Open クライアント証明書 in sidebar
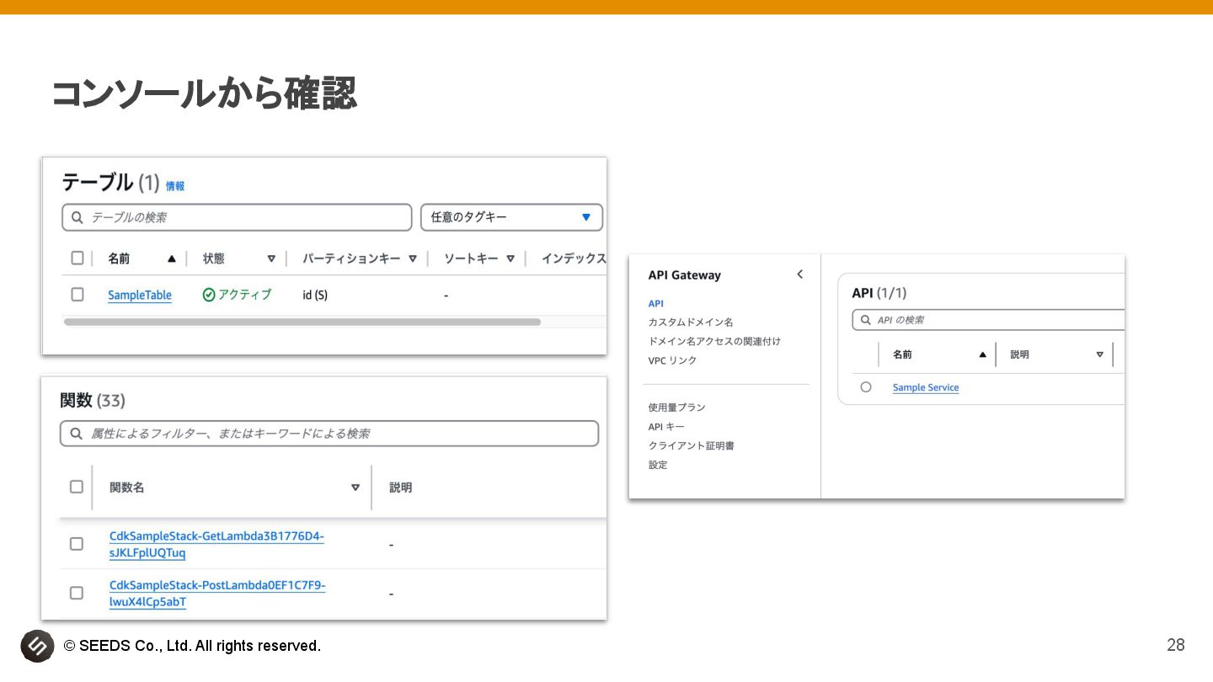 [691, 445]
